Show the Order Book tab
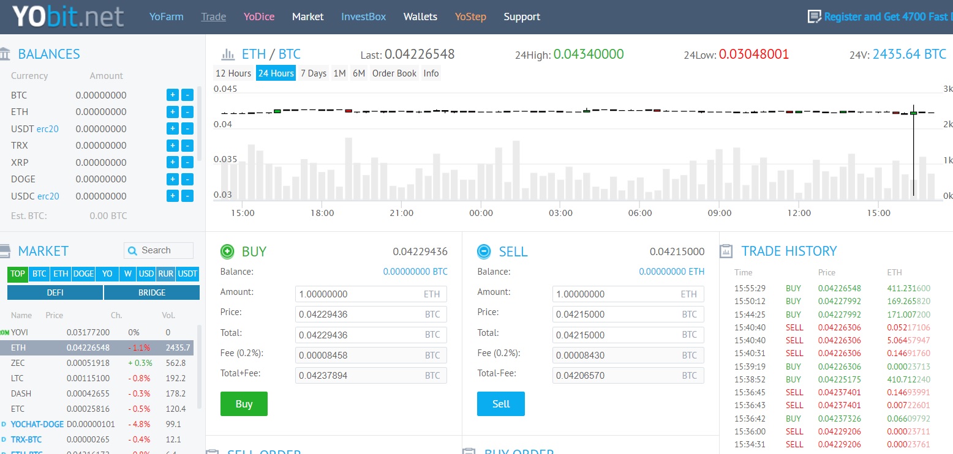This screenshot has height=454, width=953. click(x=394, y=73)
